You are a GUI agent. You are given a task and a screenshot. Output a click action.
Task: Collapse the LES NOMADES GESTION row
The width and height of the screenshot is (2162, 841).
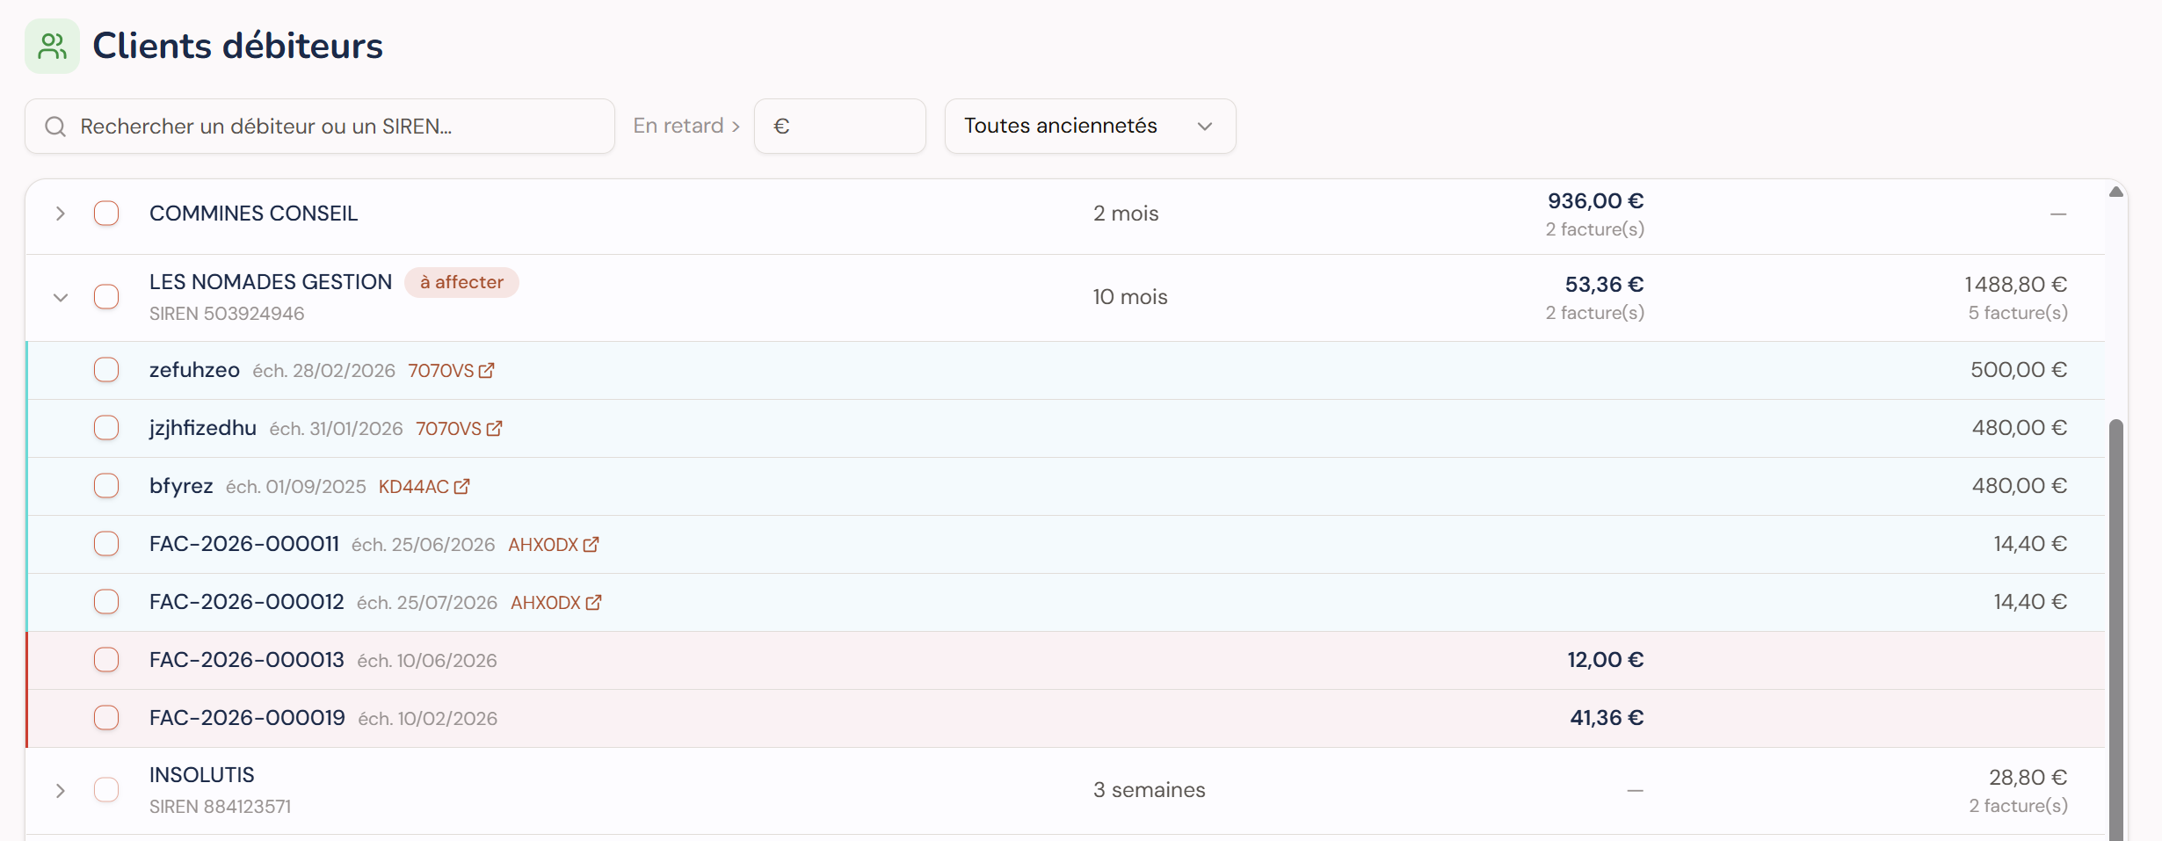pos(60,298)
